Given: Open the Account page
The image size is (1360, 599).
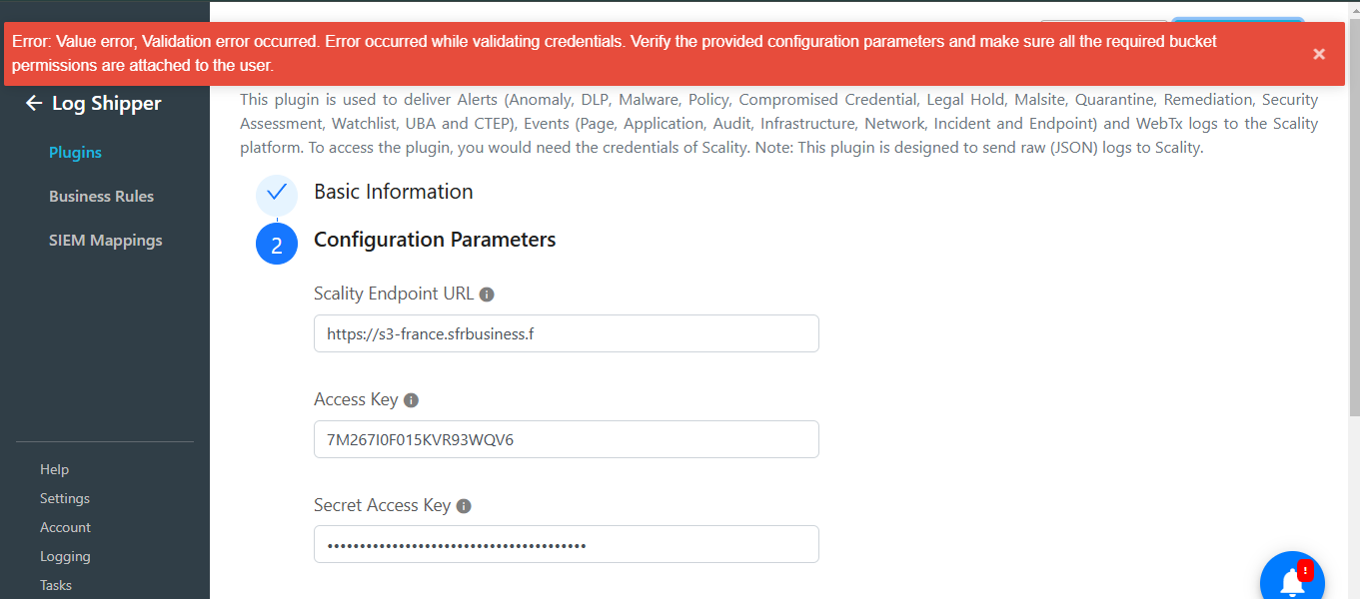Looking at the screenshot, I should pyautogui.click(x=65, y=527).
